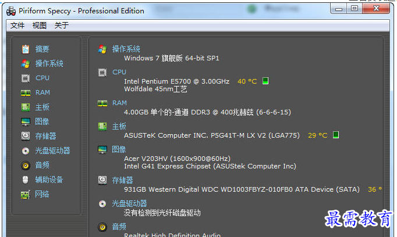Viewport: 397px width, 237px height.
Task: Click the 操作系统 Windows flag icon in sidebar
Action: coord(25,64)
